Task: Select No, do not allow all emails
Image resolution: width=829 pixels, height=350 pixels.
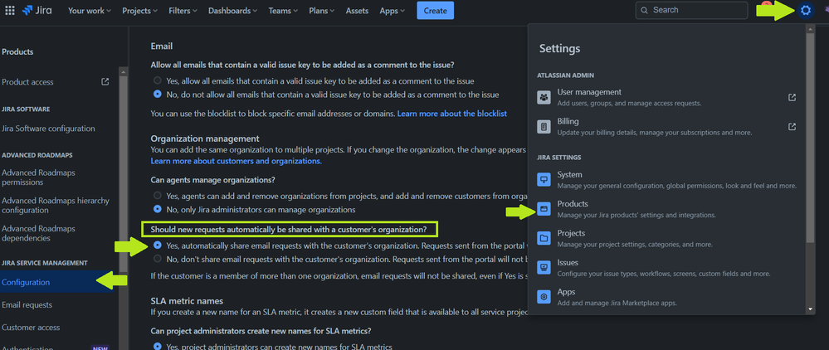Action: click(x=157, y=95)
